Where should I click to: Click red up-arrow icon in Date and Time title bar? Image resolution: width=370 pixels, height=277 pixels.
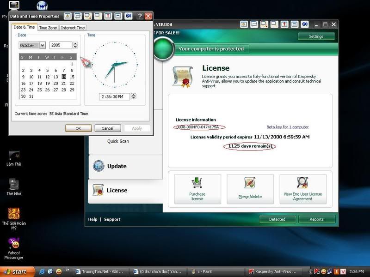click(x=108, y=16)
